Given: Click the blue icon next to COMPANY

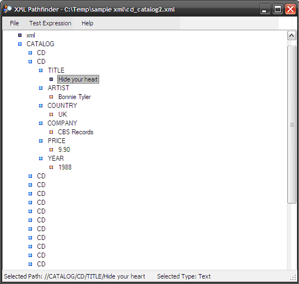Looking at the screenshot, I should pos(41,123).
